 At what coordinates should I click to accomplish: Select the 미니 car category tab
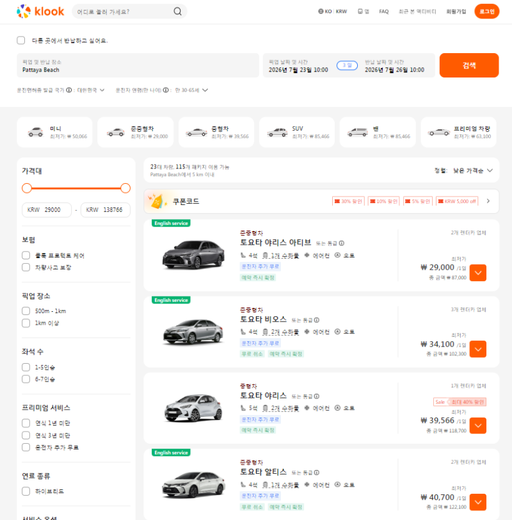54,133
